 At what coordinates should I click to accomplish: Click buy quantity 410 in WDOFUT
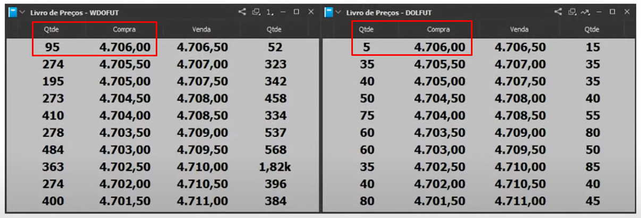tap(53, 115)
